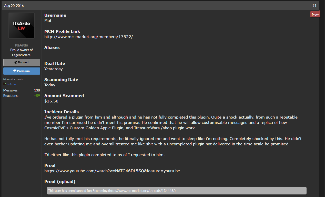Click the Aug 20, 2016 post date
Viewport: 325px width, 197px height.
click(x=14, y=6)
